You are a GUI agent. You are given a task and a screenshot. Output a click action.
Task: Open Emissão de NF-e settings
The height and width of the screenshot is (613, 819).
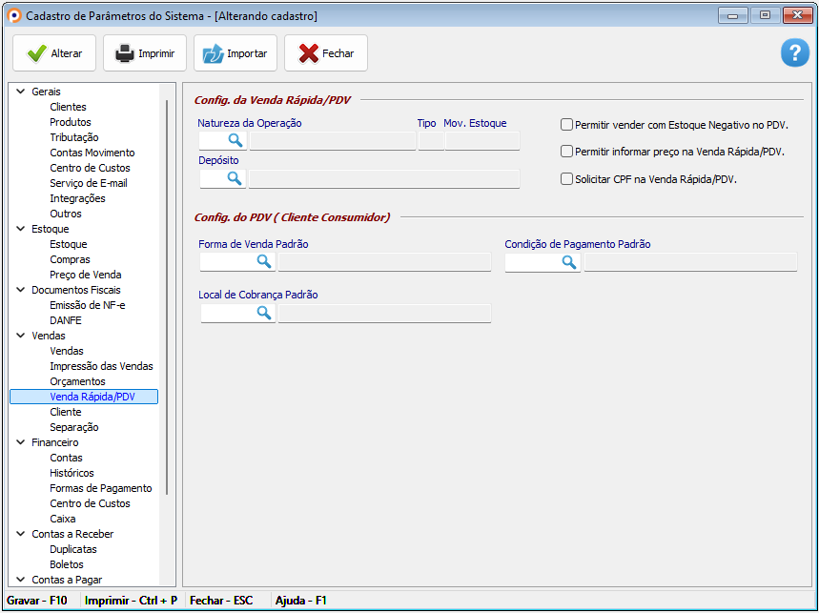(87, 305)
